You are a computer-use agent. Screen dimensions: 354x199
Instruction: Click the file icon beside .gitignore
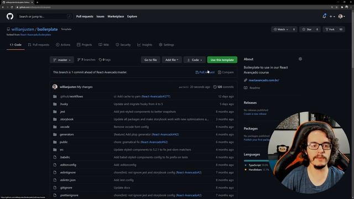[x=55, y=188]
